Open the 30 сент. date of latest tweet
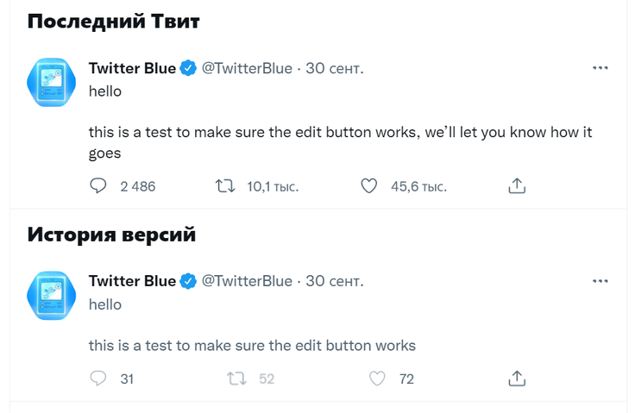Screen dimensions: 635x413 tap(335, 68)
